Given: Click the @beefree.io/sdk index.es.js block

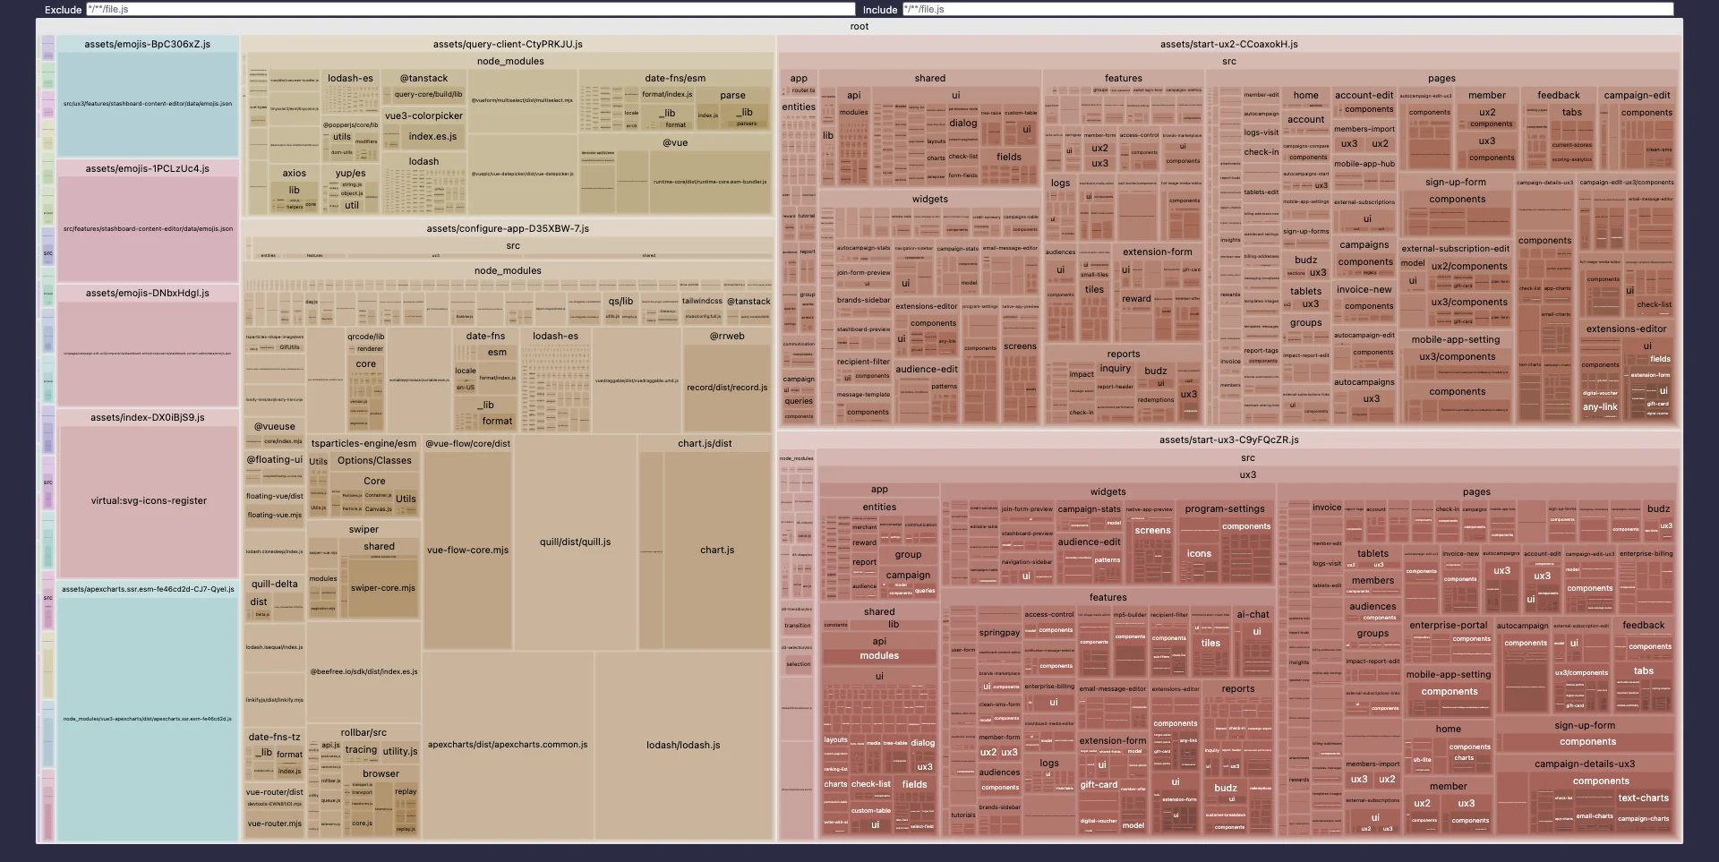Looking at the screenshot, I should click(x=363, y=671).
